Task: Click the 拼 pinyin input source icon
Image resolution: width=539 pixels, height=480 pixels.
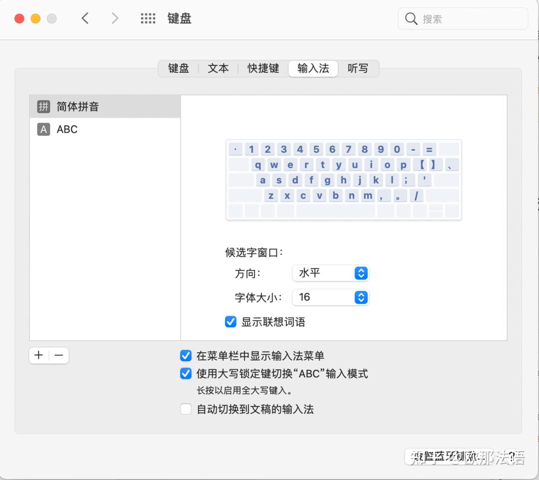Action: tap(43, 106)
